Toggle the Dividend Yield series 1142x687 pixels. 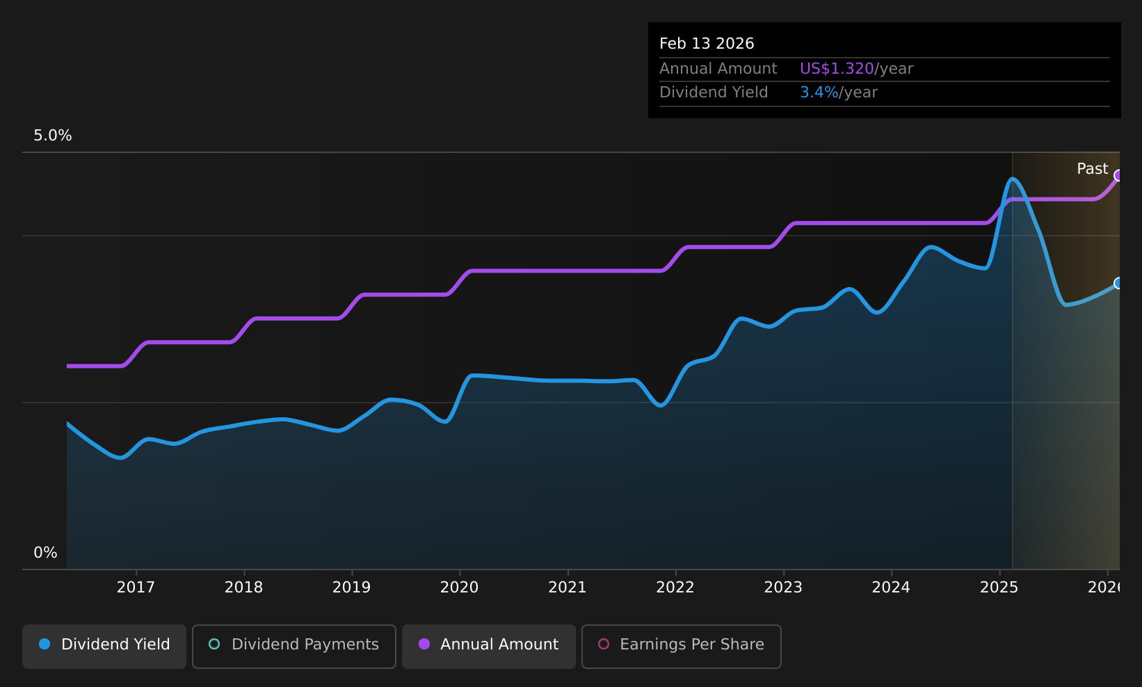104,646
